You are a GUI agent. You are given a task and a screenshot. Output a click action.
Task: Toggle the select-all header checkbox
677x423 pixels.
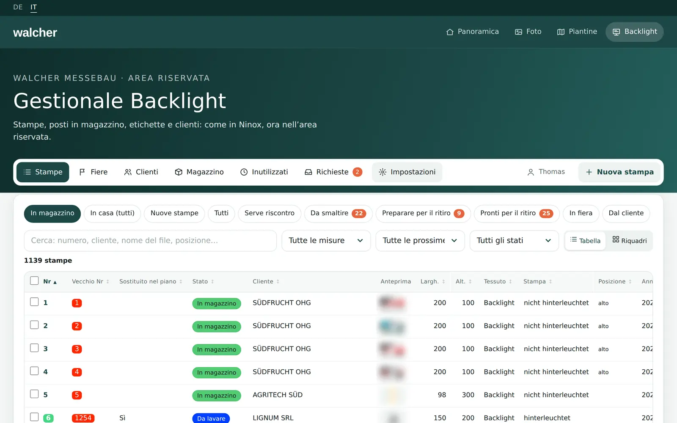tap(34, 281)
